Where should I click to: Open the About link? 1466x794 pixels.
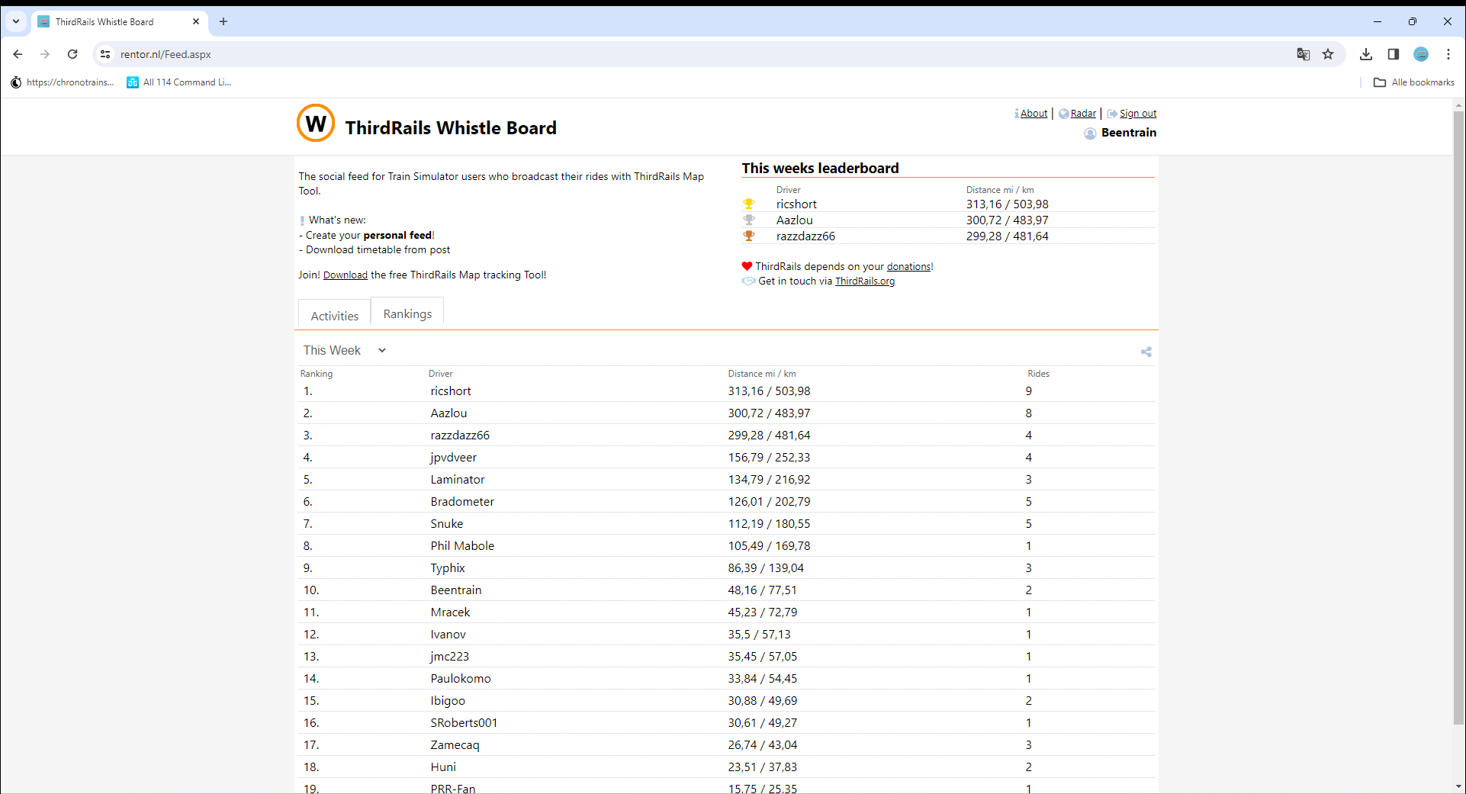1034,114
